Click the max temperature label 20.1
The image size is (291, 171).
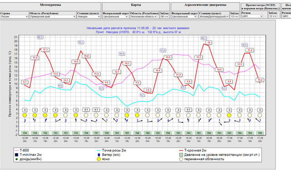click(204, 38)
